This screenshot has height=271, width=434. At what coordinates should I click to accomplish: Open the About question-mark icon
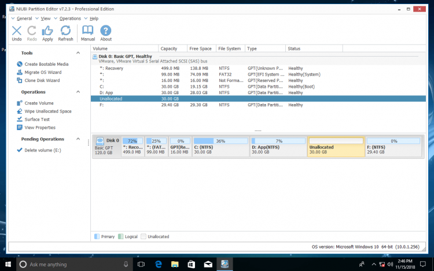106,31
